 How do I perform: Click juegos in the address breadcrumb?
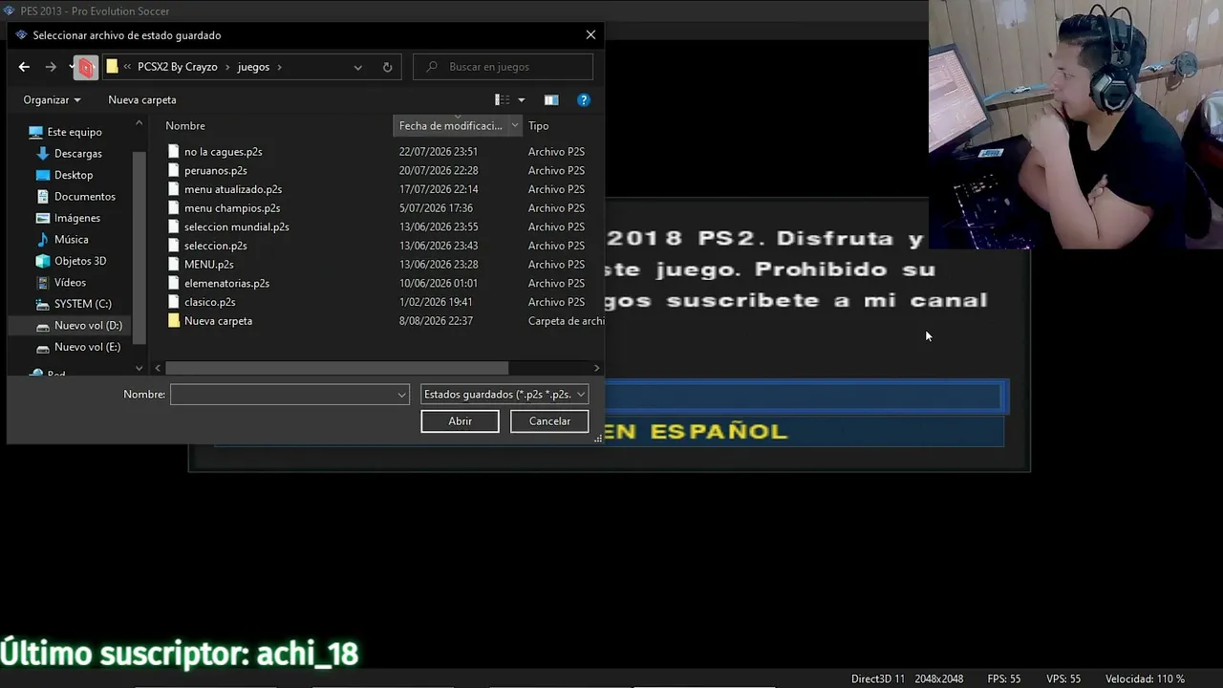coord(253,67)
